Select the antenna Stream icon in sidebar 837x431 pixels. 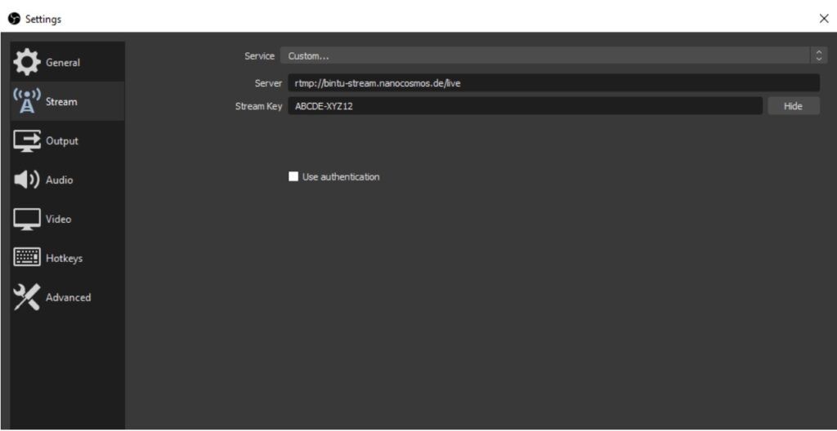tap(26, 101)
